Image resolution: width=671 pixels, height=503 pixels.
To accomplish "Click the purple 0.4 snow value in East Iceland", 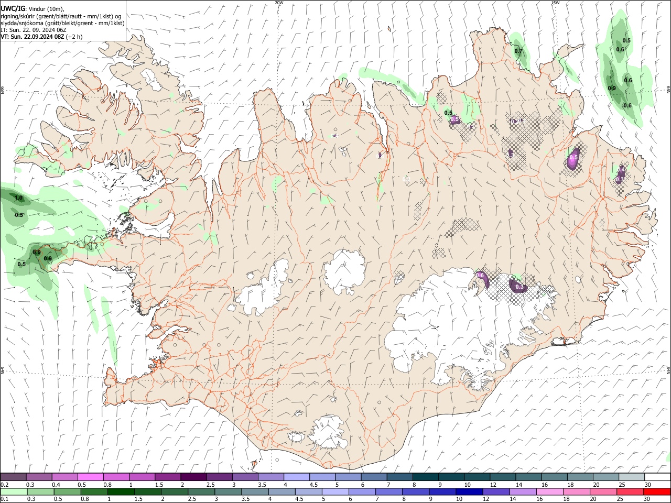I will click(621, 170).
